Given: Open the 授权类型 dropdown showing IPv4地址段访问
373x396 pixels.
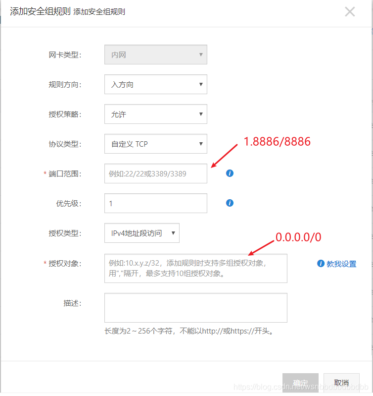Looking at the screenshot, I should click(142, 233).
